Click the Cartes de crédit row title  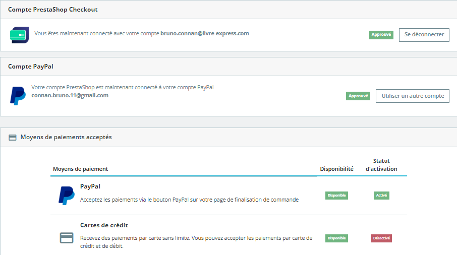pos(107,225)
